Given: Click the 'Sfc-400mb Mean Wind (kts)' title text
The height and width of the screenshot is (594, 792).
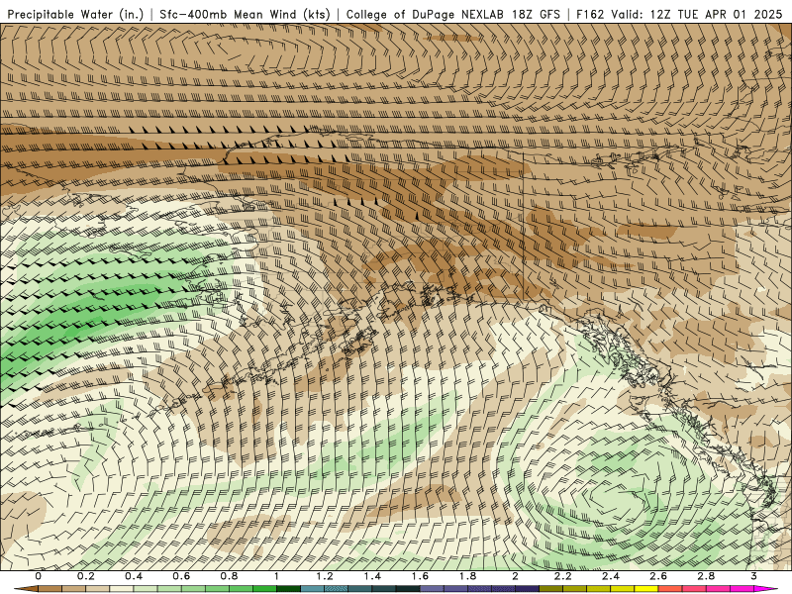Looking at the screenshot, I should tap(245, 14).
